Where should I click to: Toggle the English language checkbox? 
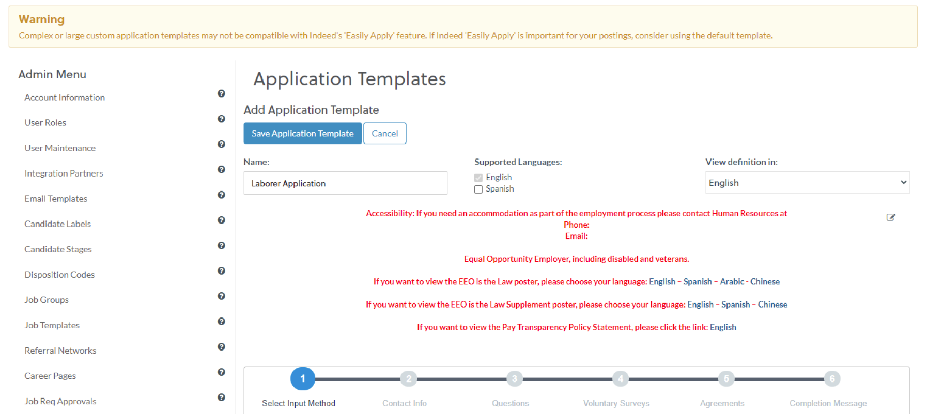point(478,178)
